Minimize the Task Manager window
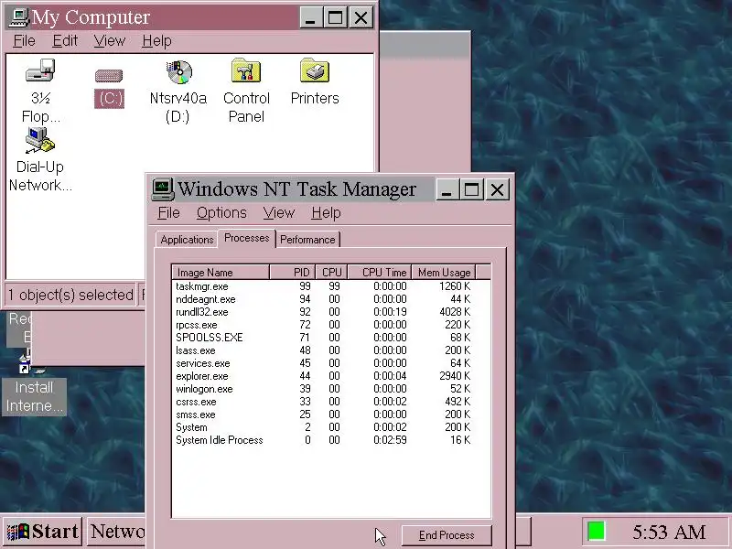732x549 pixels. tap(447, 189)
